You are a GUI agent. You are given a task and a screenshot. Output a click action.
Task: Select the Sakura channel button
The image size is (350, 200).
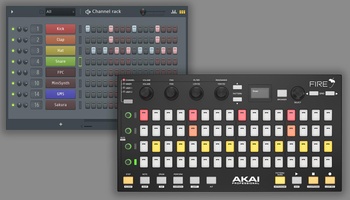(60, 105)
